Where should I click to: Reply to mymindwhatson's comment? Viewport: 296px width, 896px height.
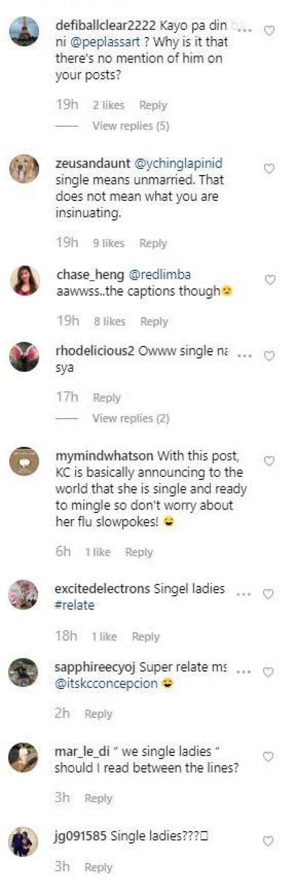click(x=139, y=552)
